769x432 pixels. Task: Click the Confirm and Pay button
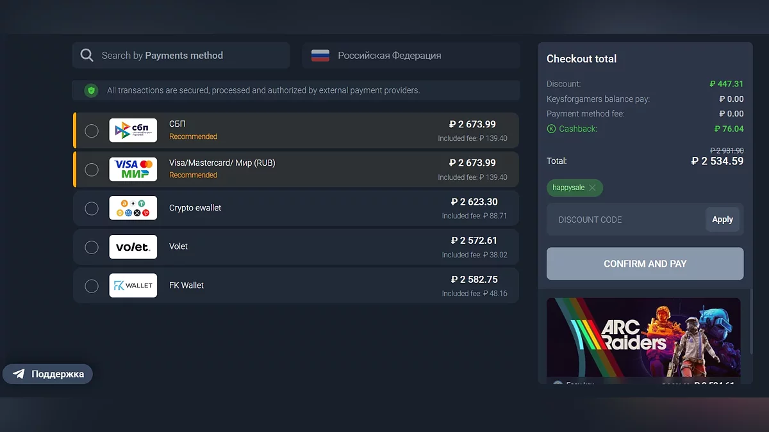(645, 264)
